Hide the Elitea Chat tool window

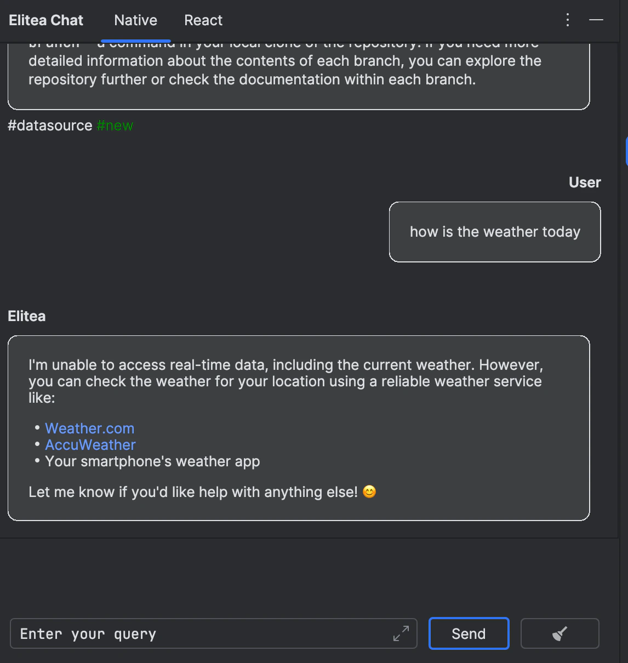coord(596,20)
